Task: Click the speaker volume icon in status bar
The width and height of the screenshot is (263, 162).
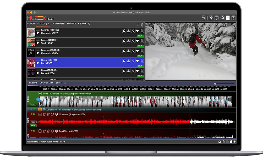Action: pyautogui.click(x=224, y=142)
